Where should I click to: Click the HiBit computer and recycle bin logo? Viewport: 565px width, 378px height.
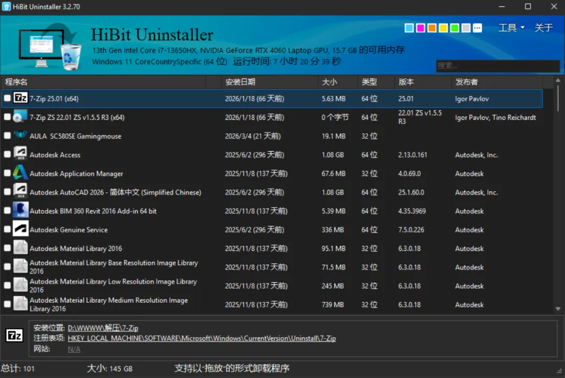(x=50, y=47)
